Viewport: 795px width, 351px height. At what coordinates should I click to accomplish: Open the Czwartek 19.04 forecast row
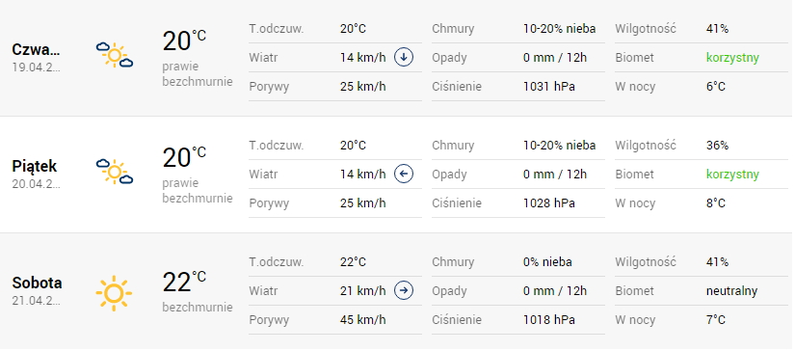click(397, 58)
